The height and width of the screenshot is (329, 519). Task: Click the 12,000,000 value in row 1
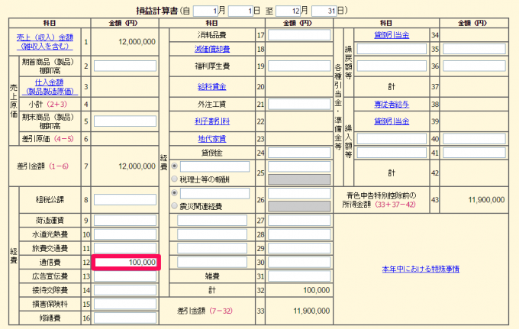137,42
